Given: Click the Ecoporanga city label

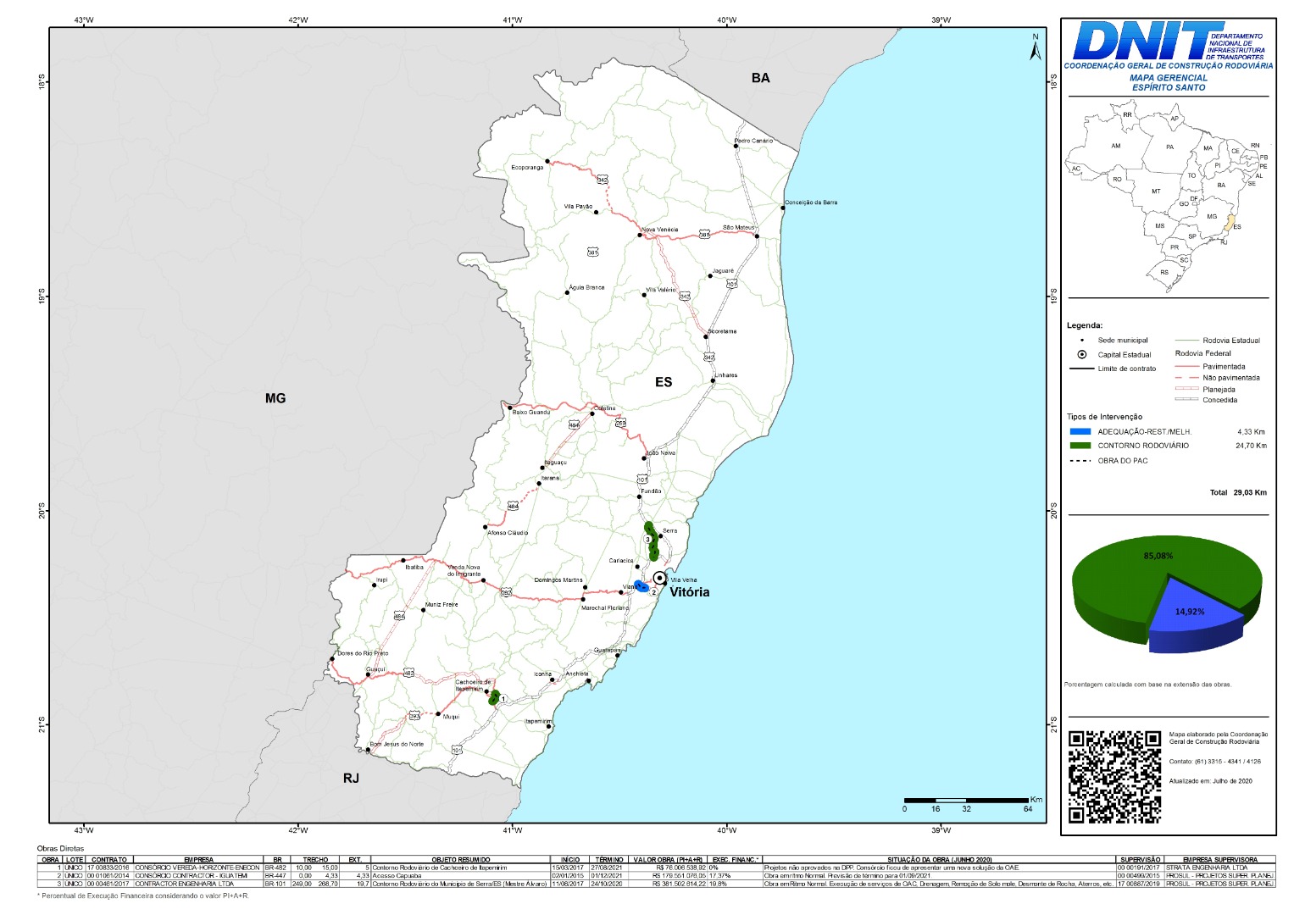Looking at the screenshot, I should click(527, 168).
